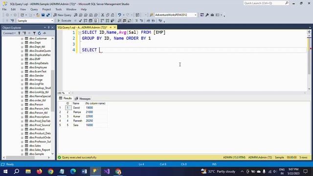Click Object Explorer vertical scrollbar
This screenshot has height=176, width=313.
[x=52, y=91]
